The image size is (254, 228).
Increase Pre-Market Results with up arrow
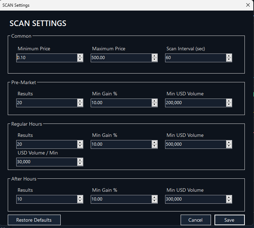point(80,101)
